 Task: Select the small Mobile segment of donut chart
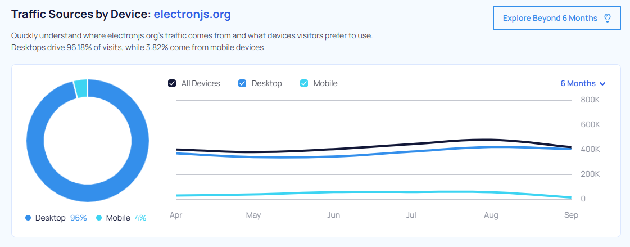point(81,88)
